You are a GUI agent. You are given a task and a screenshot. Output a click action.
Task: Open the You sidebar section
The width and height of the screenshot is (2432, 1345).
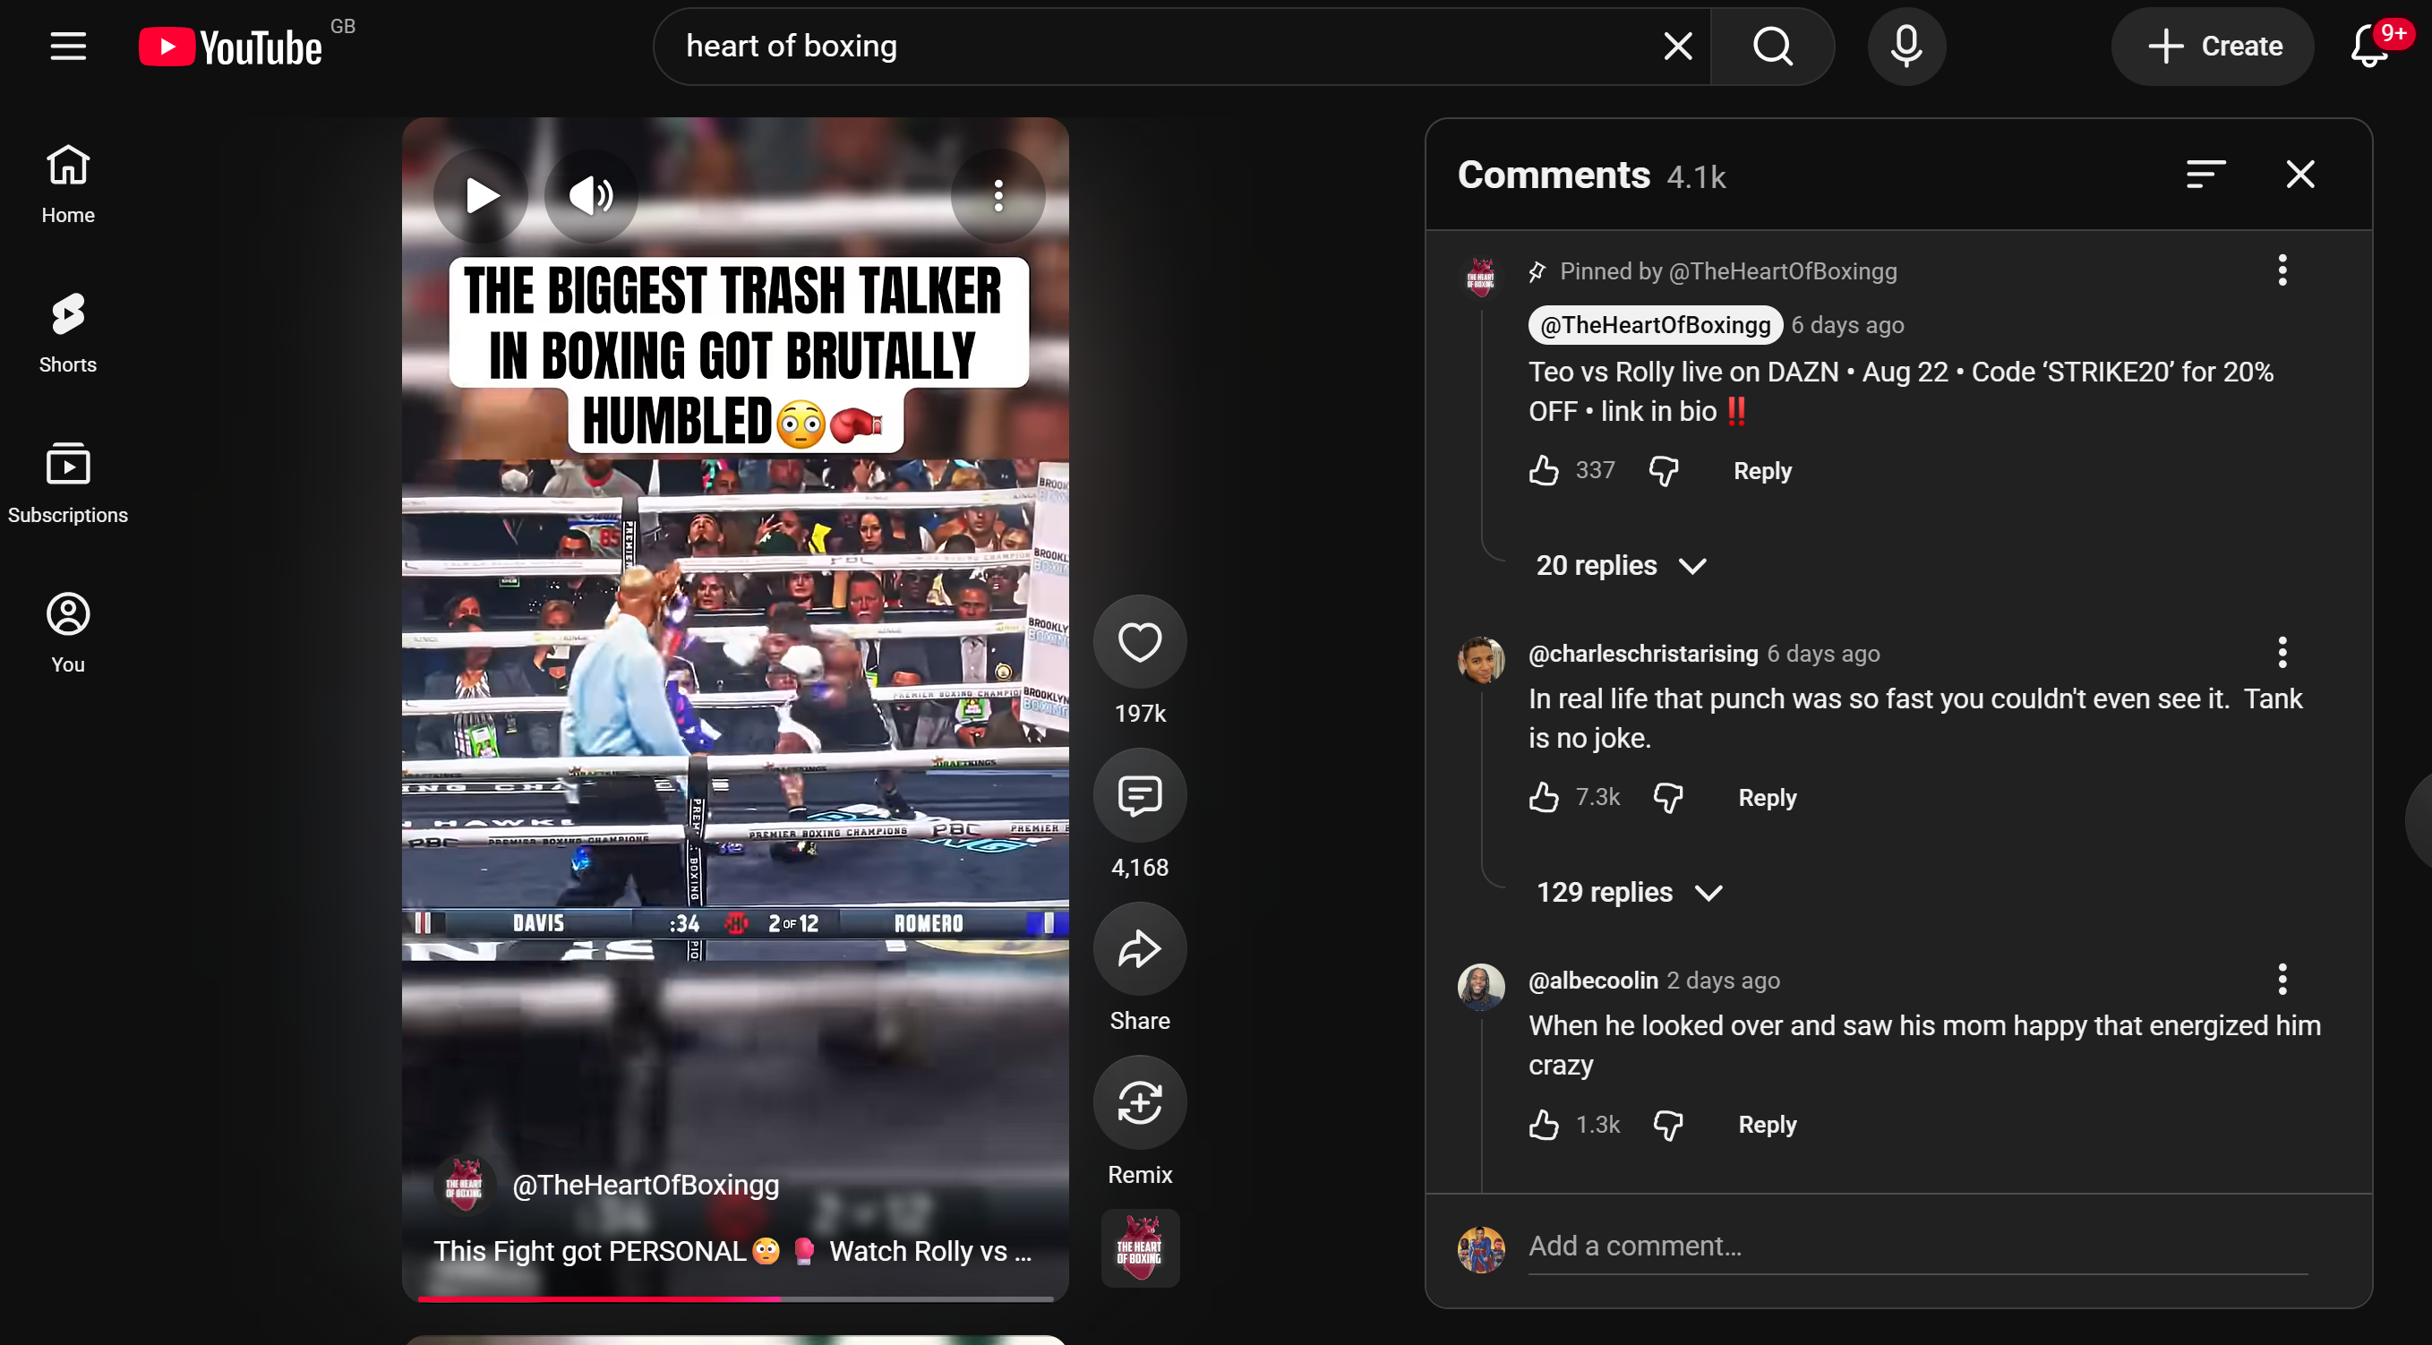68,632
